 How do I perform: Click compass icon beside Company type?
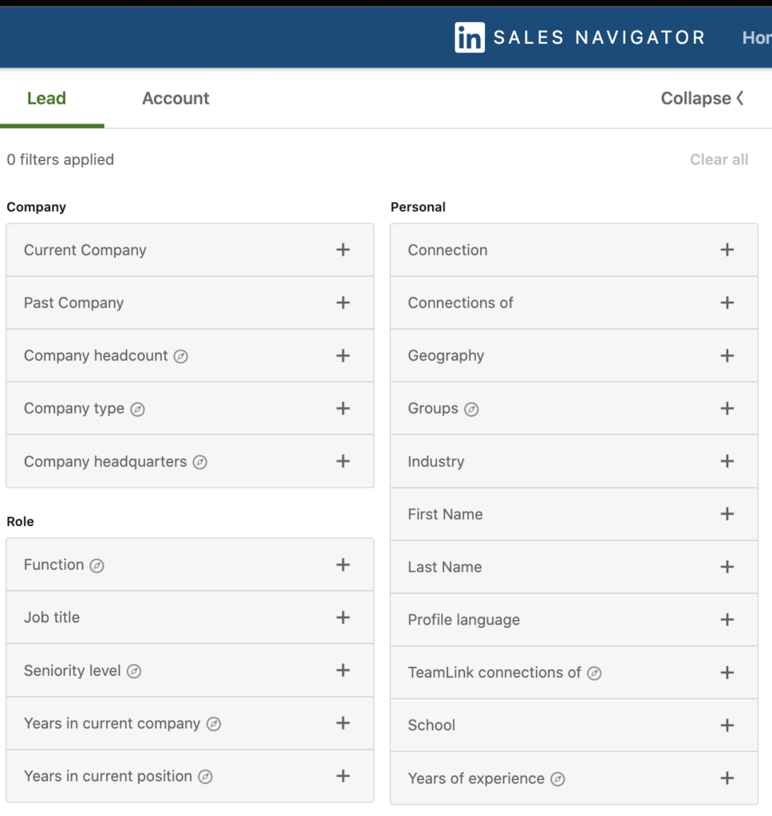click(x=137, y=410)
